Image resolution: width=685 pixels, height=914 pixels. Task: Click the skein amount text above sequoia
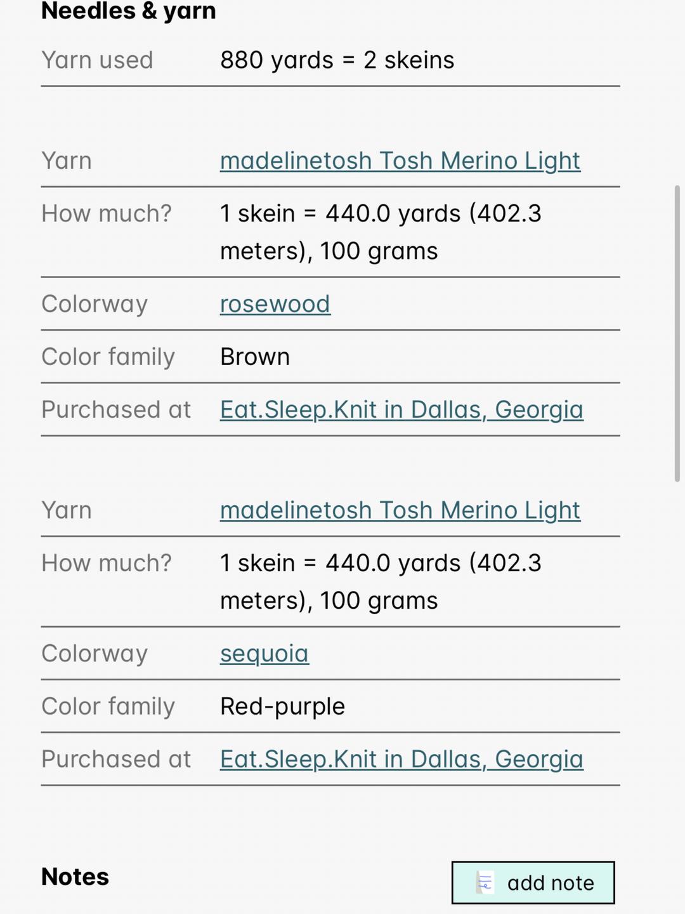381,582
